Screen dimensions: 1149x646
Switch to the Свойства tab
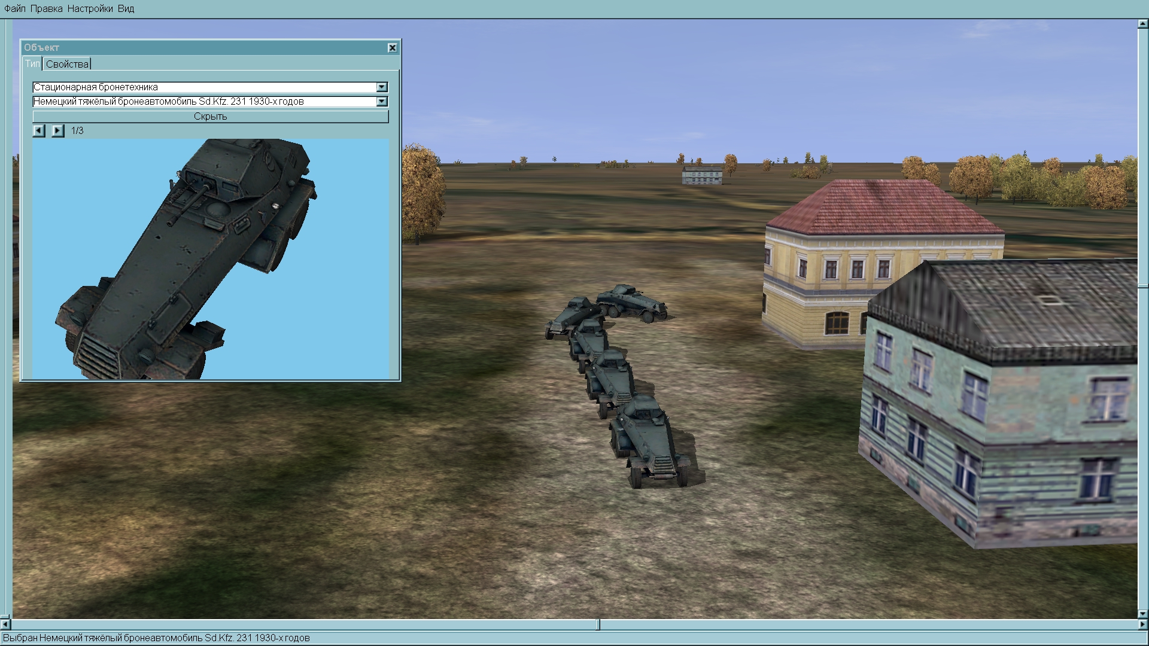[67, 64]
